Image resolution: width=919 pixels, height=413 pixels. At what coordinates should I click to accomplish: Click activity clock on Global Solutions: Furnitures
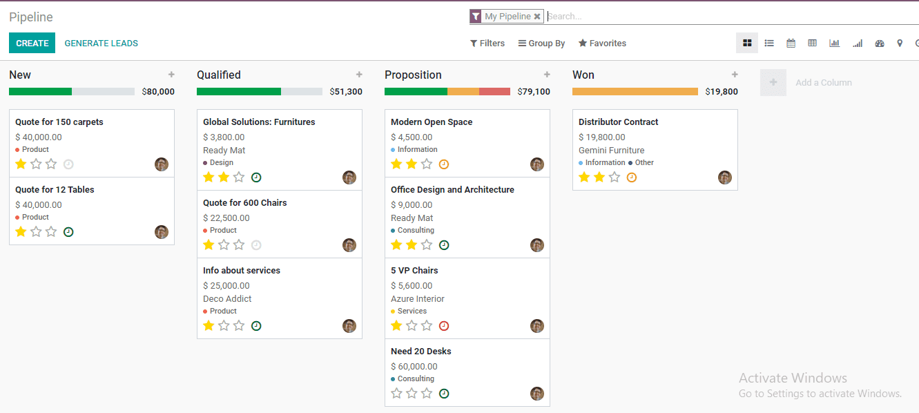256,177
